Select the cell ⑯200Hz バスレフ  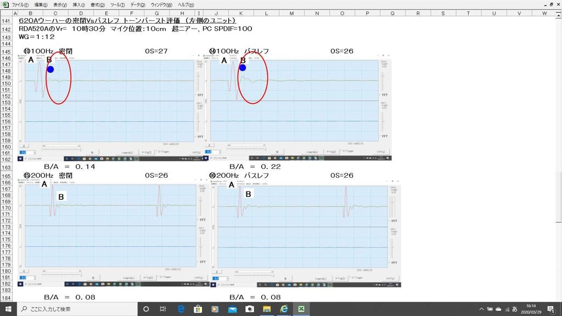coord(239,176)
